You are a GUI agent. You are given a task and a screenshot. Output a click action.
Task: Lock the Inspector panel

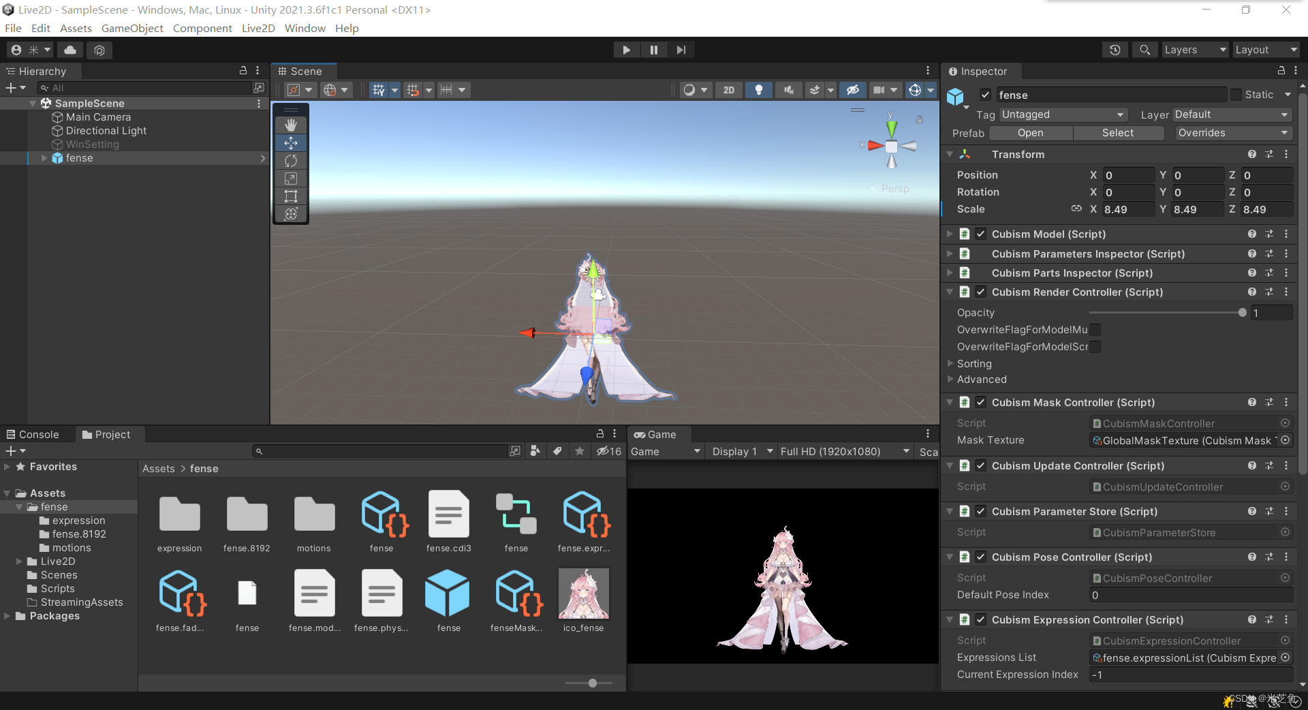[x=1281, y=71]
